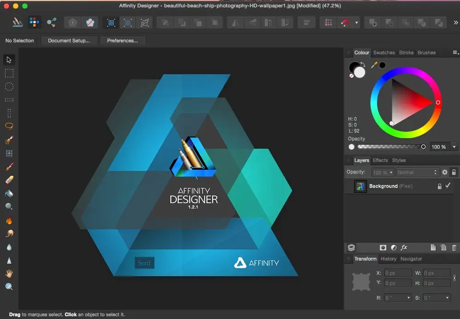Swap the stroke and fill colours
Viewport: 460px width, 319px height.
(x=362, y=64)
